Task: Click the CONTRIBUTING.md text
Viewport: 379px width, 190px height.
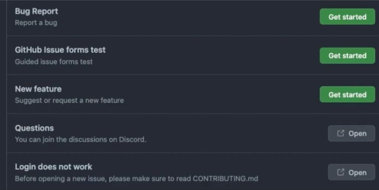Action: 225,178
